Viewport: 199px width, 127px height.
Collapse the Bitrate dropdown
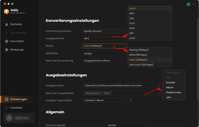click(x=104, y=46)
